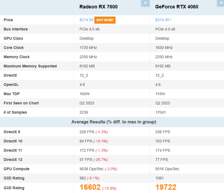Click the Average Results section header
Screen dimensions: 224x193
[114, 122]
